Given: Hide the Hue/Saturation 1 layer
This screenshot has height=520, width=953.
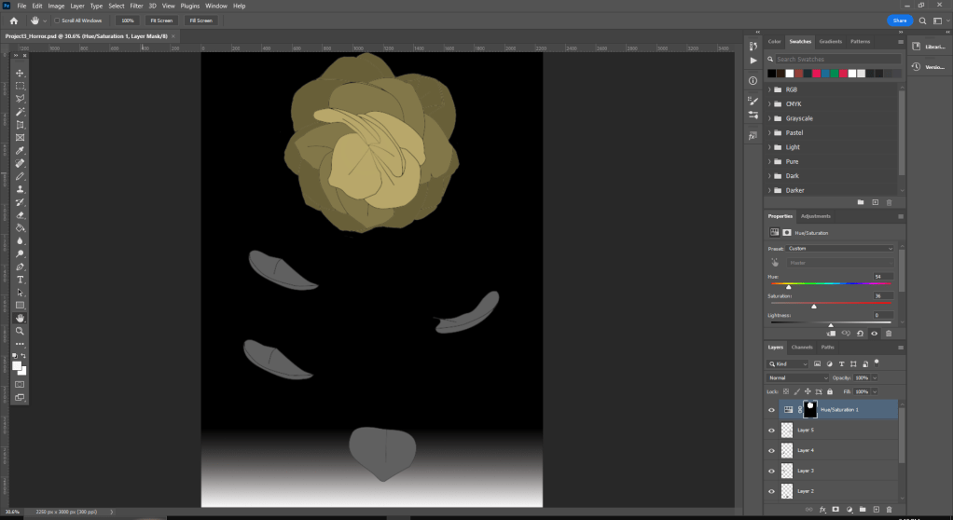Looking at the screenshot, I should coord(771,409).
